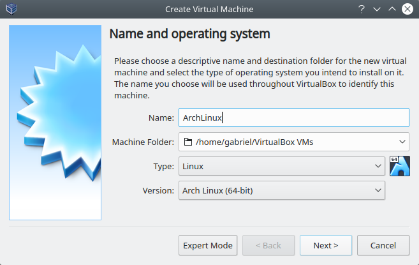Click the 'Name and operating system' heading
The image size is (419, 265).
tap(189, 34)
